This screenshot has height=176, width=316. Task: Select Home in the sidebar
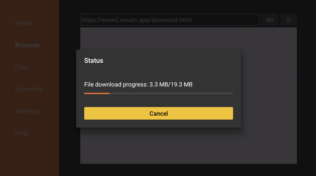(x=24, y=23)
